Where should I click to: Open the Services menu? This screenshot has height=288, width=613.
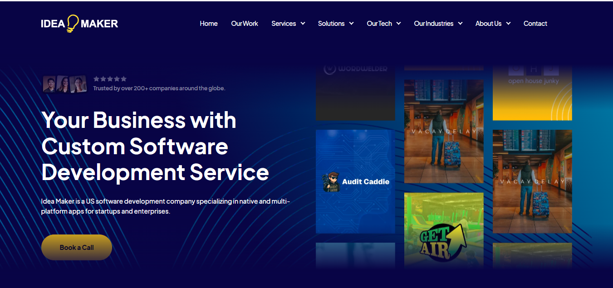click(284, 24)
